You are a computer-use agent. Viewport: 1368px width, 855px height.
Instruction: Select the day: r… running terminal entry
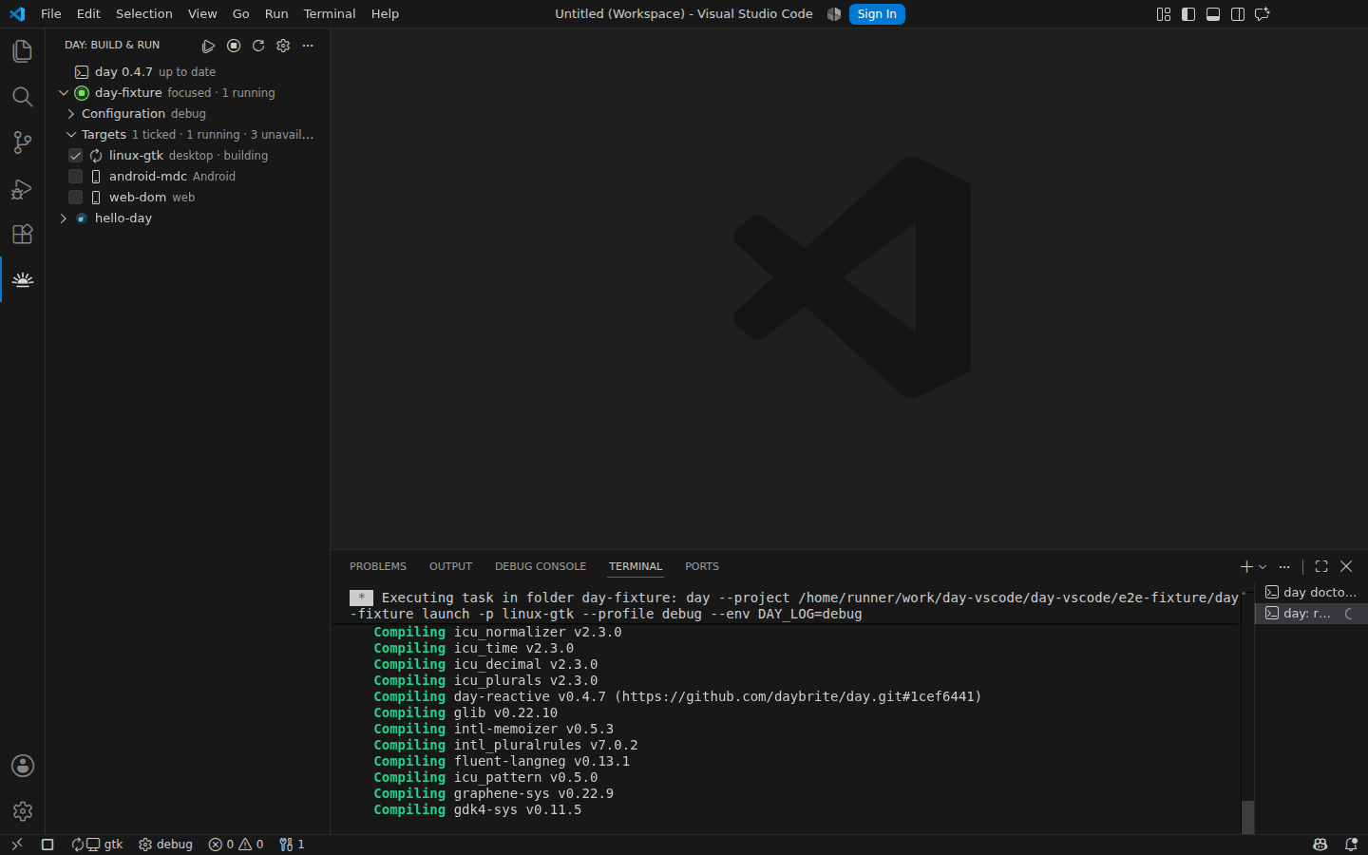[1311, 614]
